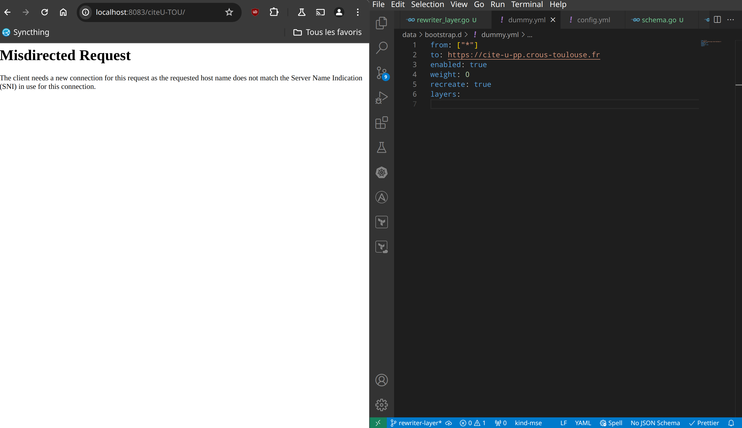Open the Ansible sidebar panel
The height and width of the screenshot is (428, 742).
pyautogui.click(x=381, y=197)
